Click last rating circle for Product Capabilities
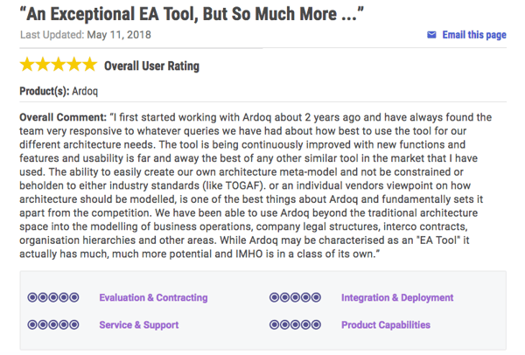 [316, 324]
